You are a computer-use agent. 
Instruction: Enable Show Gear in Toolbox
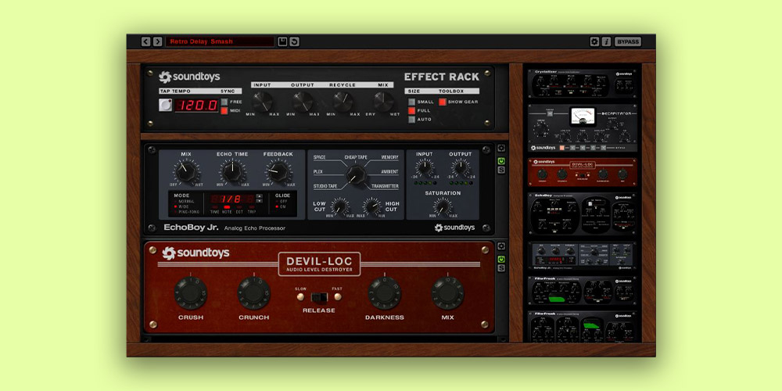tap(442, 102)
